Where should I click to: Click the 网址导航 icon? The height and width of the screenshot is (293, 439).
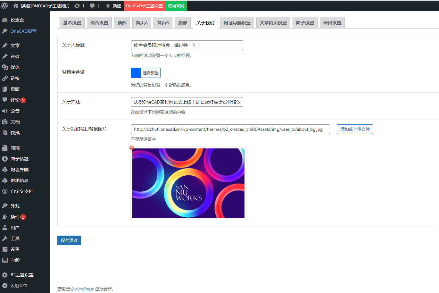click(5, 170)
